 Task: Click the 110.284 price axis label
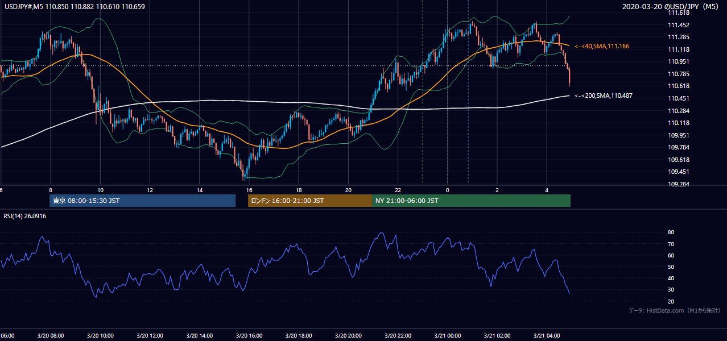[679, 111]
